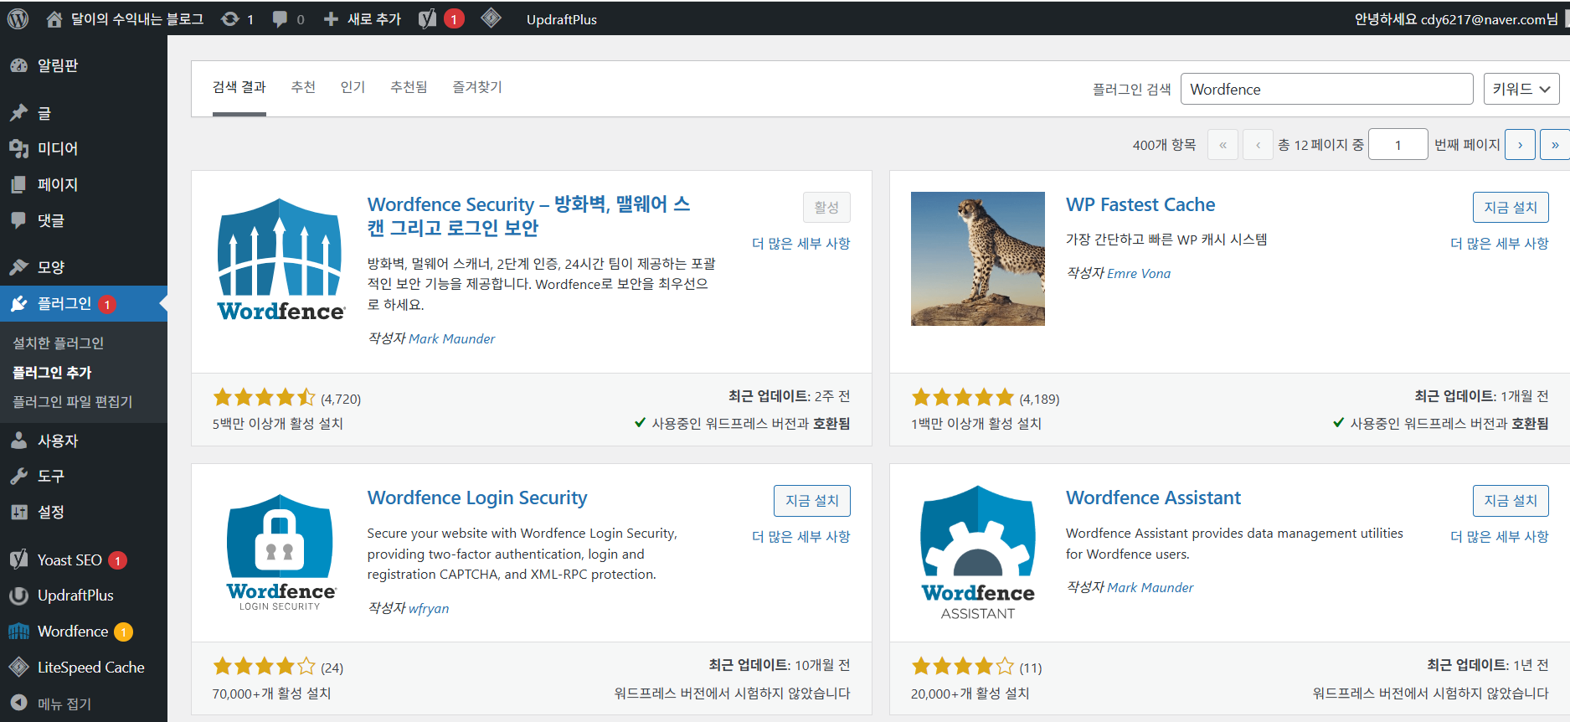Click the Yoast SEO sidebar icon

coord(18,560)
